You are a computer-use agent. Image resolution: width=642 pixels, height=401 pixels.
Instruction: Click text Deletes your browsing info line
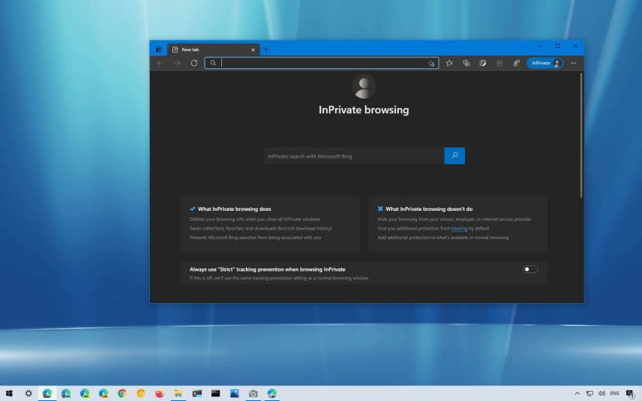click(x=255, y=220)
